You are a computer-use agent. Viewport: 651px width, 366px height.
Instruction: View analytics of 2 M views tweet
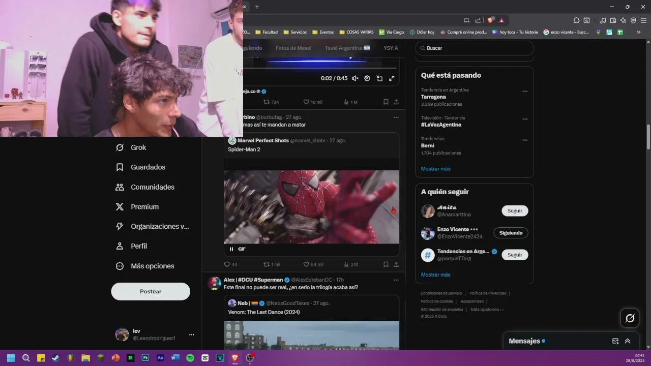351,264
